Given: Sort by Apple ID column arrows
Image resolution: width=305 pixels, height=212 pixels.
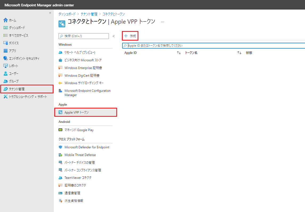Looking at the screenshot, I should pos(179,53).
